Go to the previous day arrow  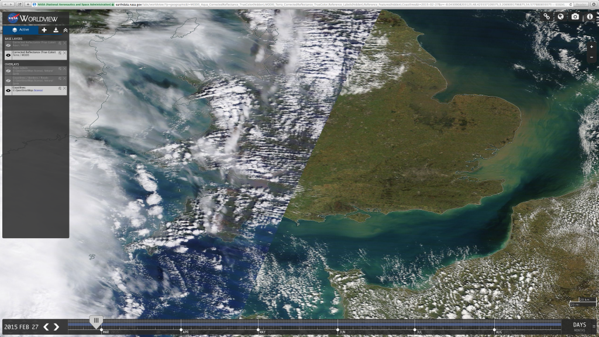coord(46,327)
